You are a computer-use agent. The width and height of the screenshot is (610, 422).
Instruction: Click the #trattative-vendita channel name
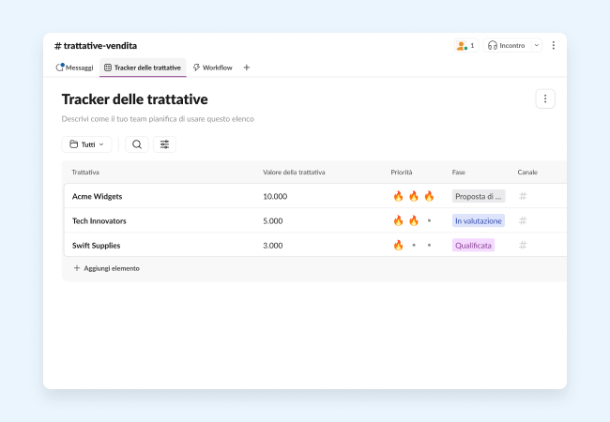pyautogui.click(x=96, y=46)
